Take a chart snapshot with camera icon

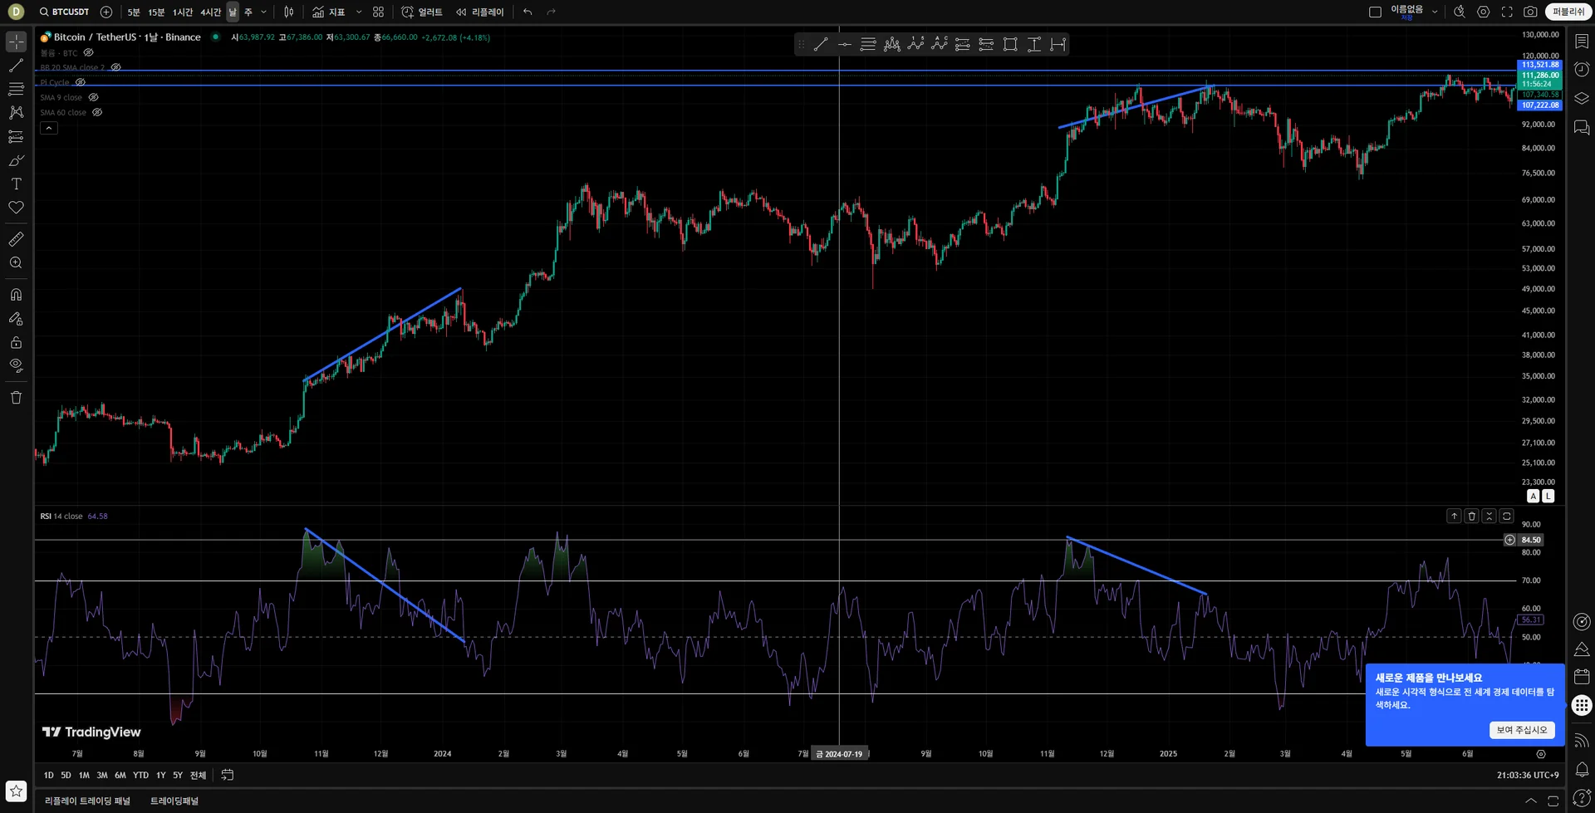coord(1530,12)
